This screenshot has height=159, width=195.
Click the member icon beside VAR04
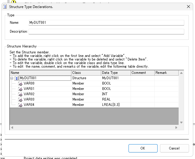(x=20, y=105)
